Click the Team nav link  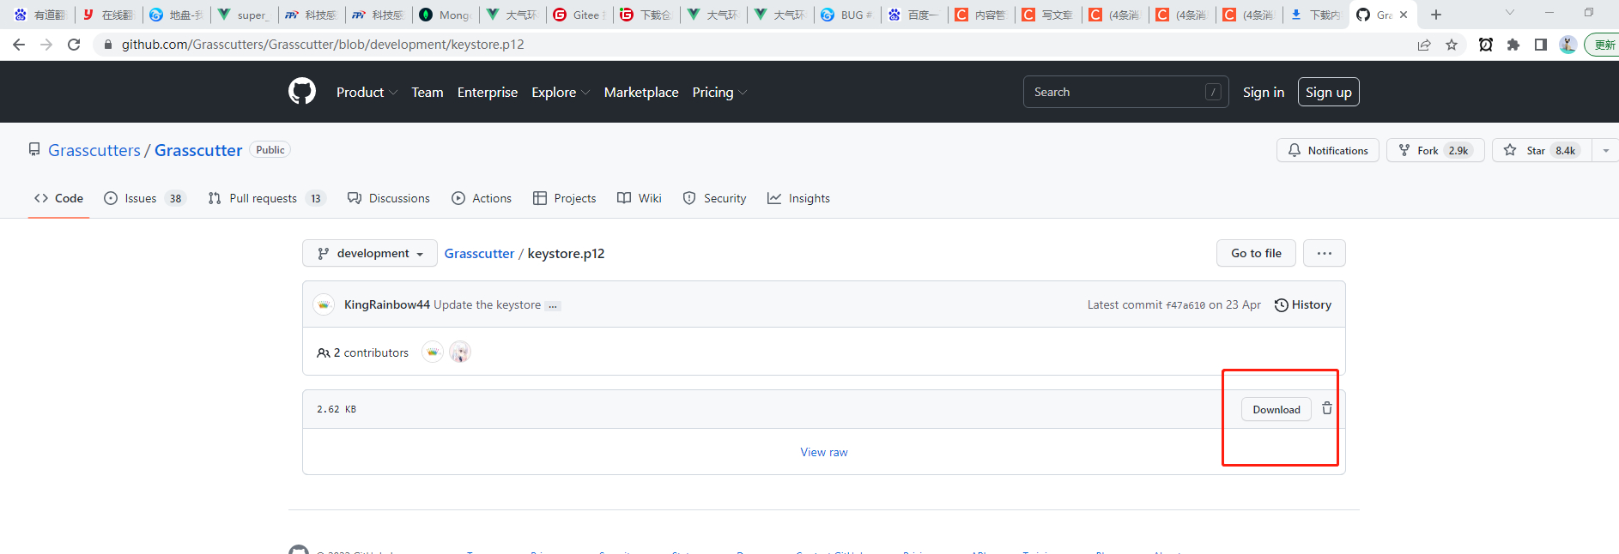(x=427, y=92)
